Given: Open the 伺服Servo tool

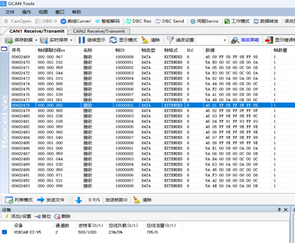Looking at the screenshot, I should pos(204,21).
